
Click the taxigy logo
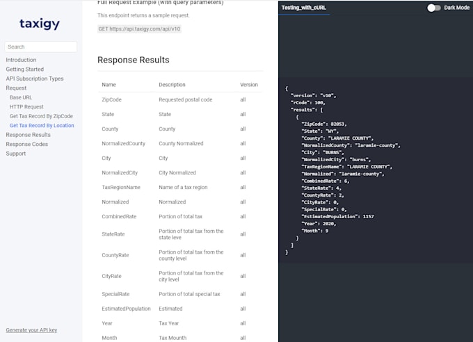click(x=40, y=24)
